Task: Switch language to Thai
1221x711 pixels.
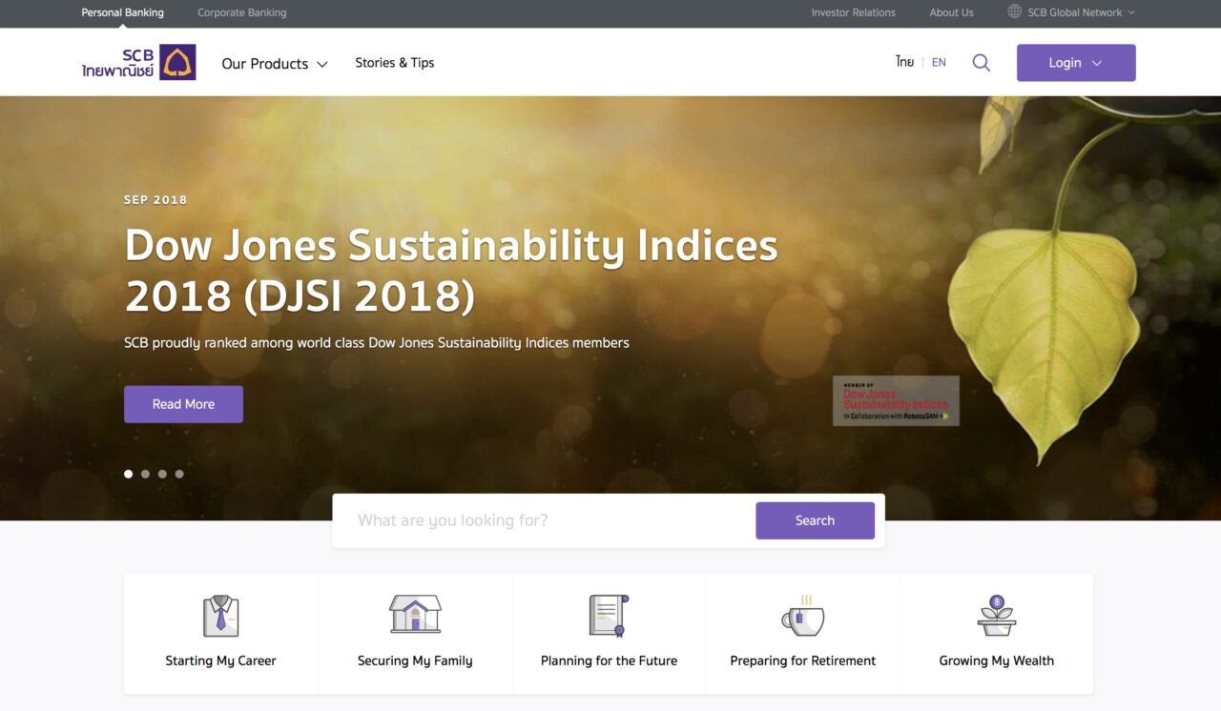Action: pos(904,62)
